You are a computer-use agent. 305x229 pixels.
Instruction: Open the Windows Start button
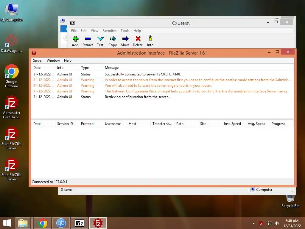tap(7, 223)
